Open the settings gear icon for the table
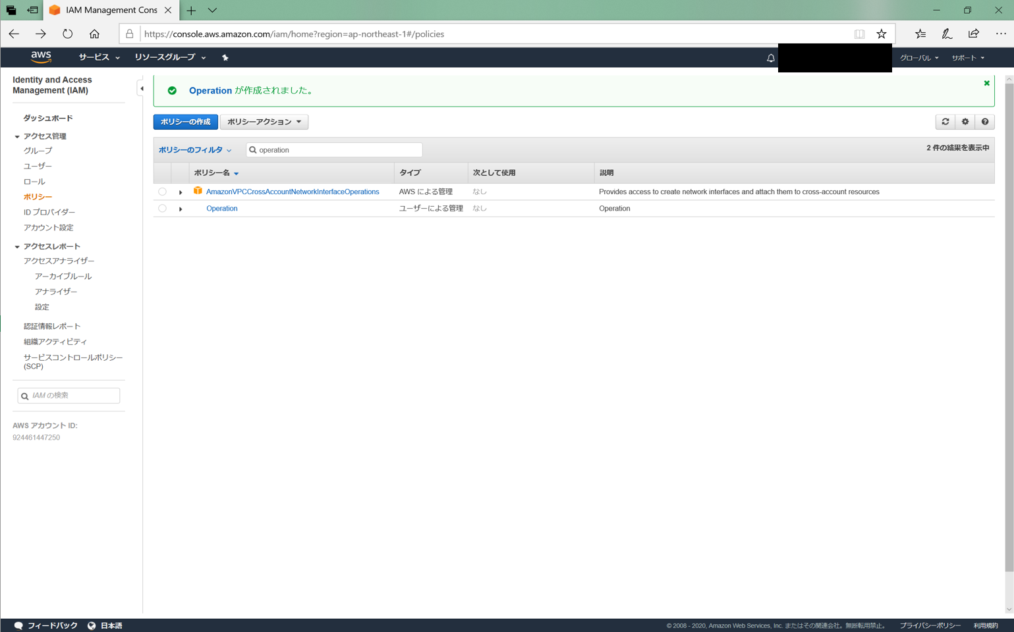The width and height of the screenshot is (1014, 632). pyautogui.click(x=965, y=122)
